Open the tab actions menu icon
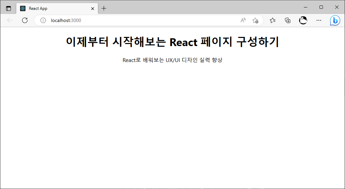 [x=8, y=8]
